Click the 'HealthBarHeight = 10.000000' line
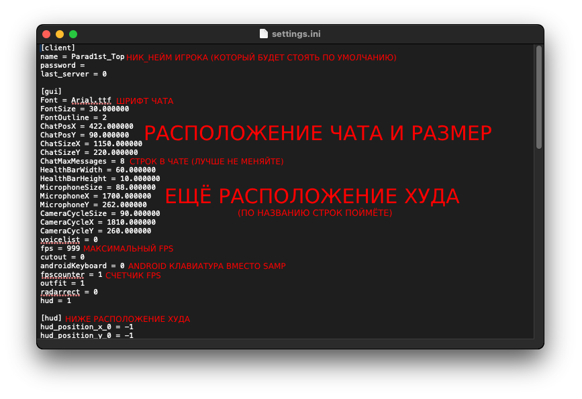Image resolution: width=582 pixels, height=399 pixels. [100, 178]
